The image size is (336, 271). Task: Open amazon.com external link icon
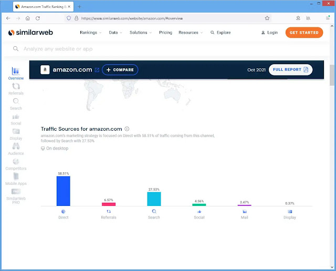click(97, 70)
